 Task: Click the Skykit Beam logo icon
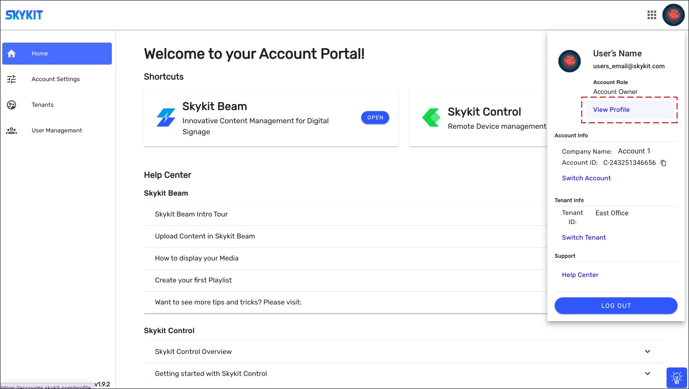[166, 118]
